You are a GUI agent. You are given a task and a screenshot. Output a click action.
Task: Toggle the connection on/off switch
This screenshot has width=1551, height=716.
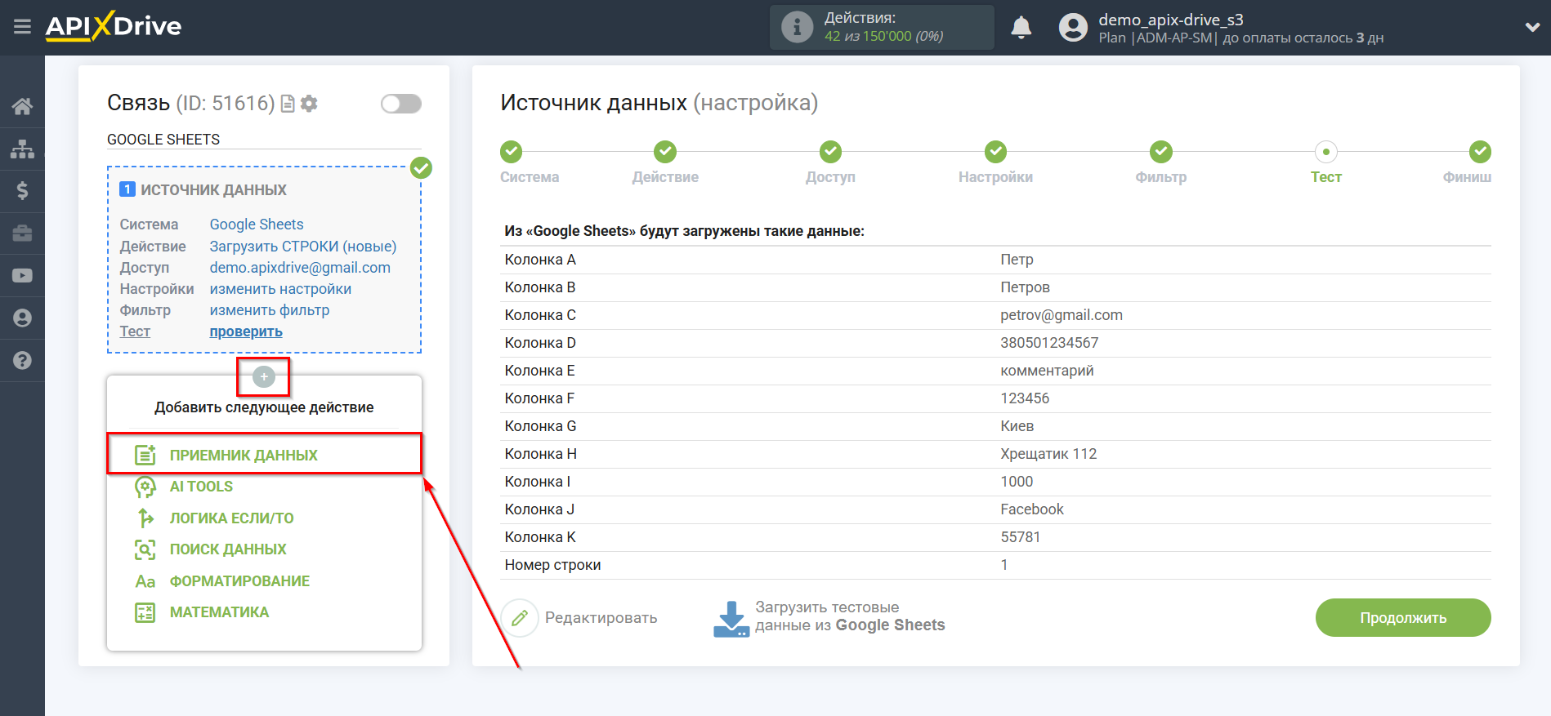click(x=401, y=104)
